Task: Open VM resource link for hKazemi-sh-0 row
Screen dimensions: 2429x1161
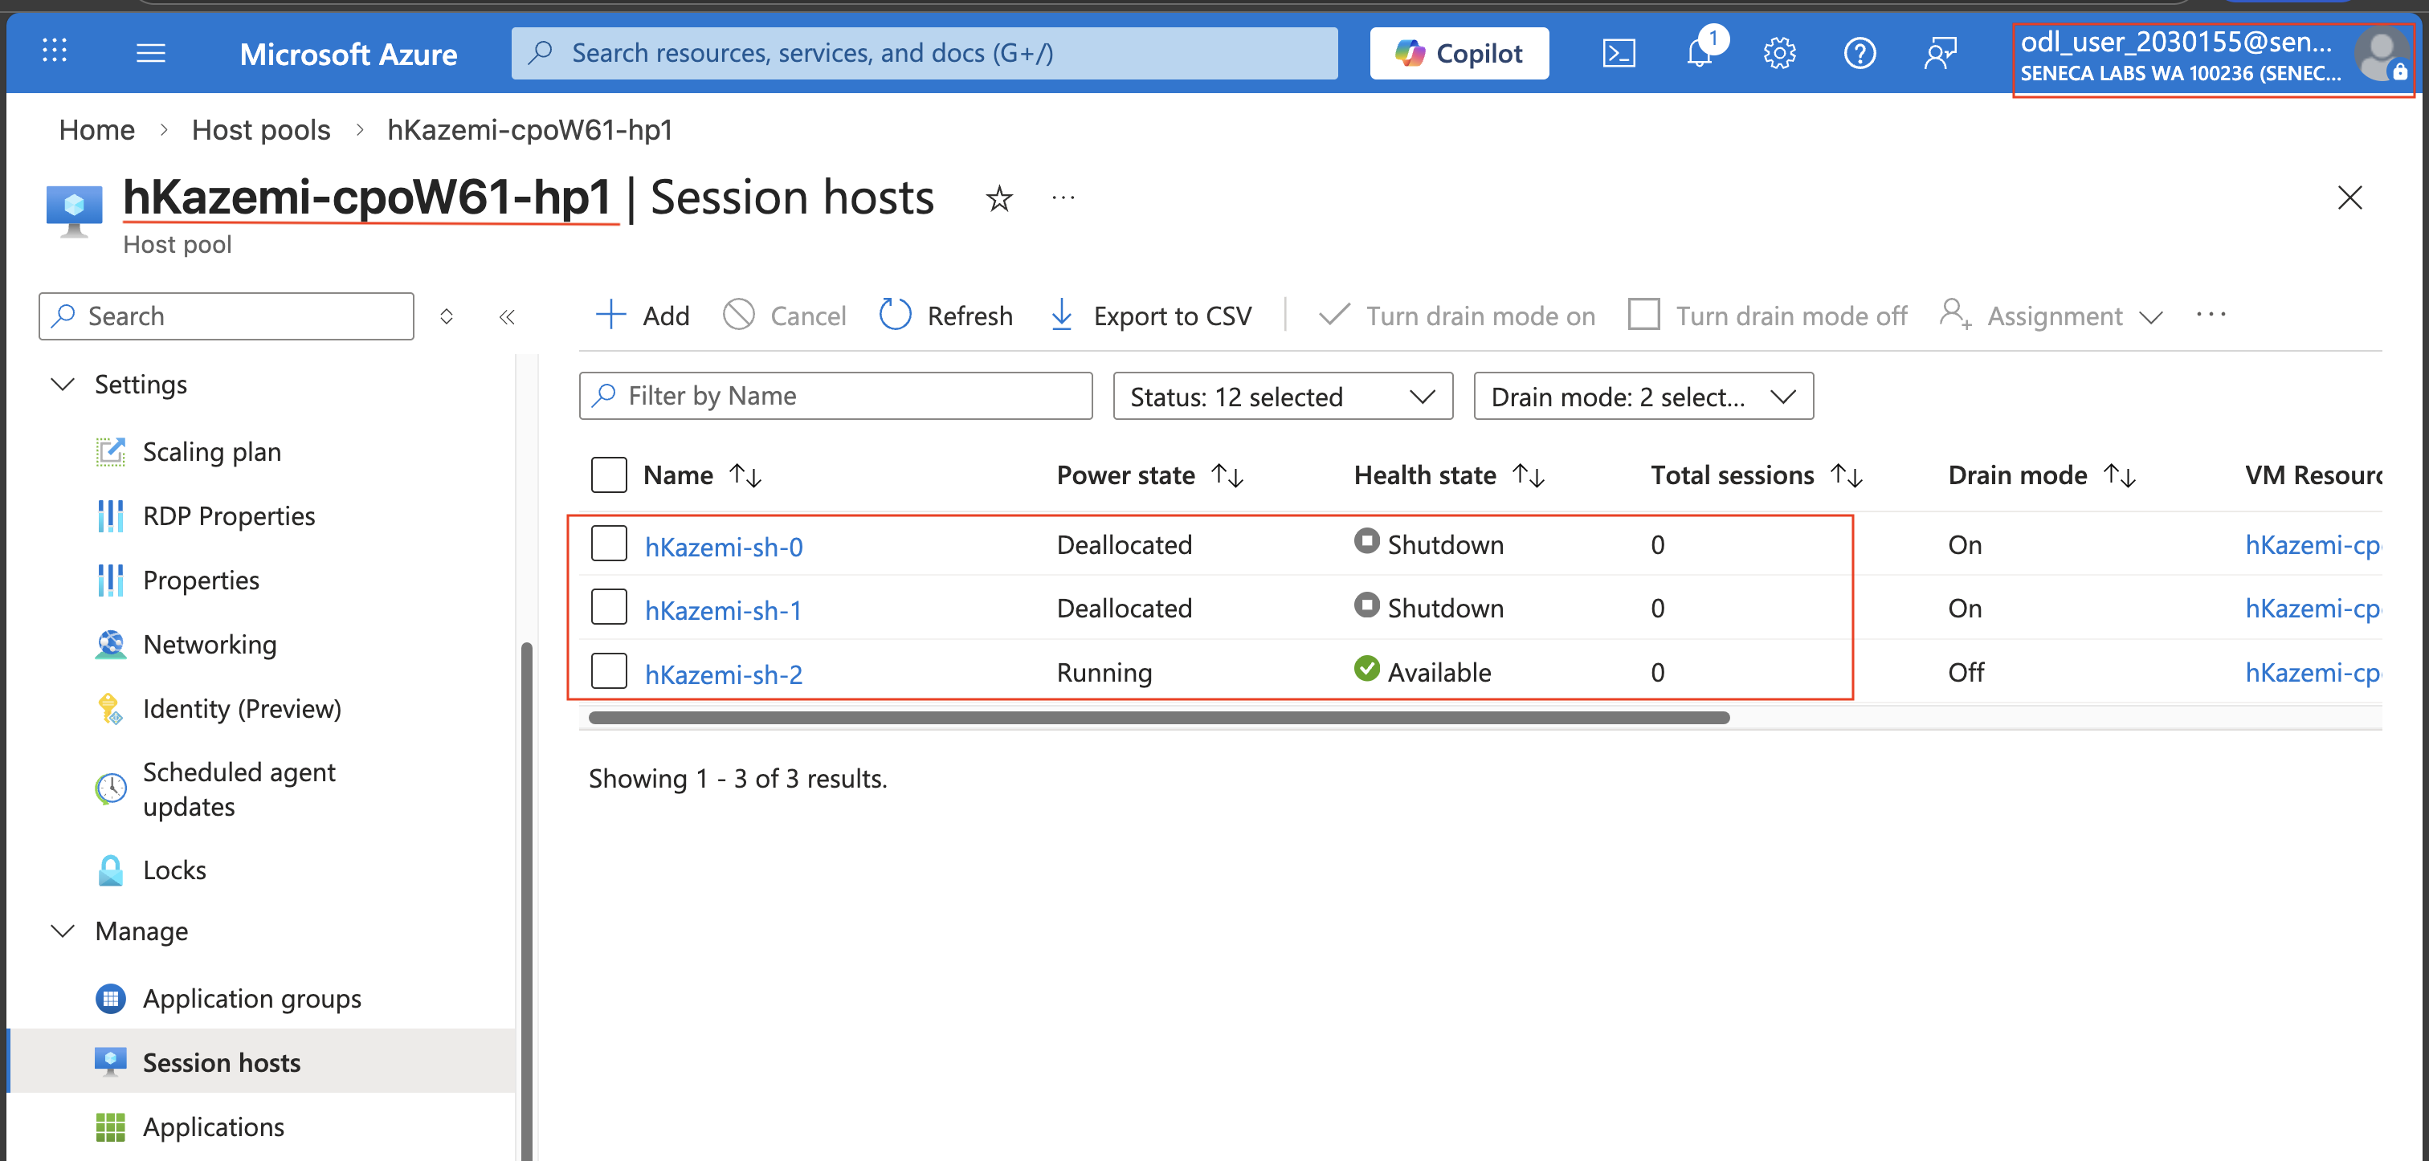Action: click(2313, 544)
